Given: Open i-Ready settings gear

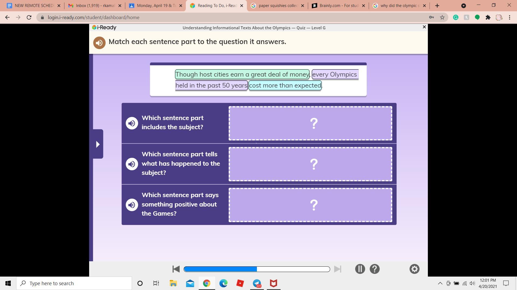Looking at the screenshot, I should tap(414, 269).
